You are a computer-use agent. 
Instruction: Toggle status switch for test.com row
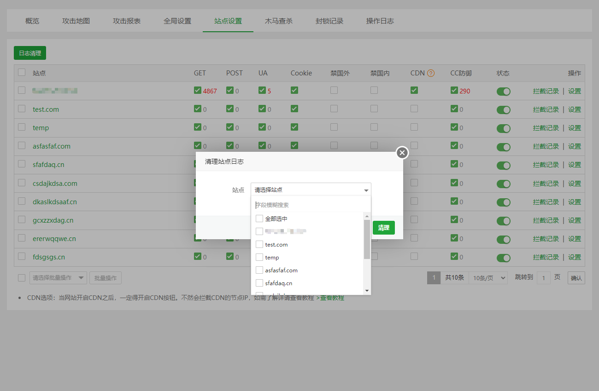click(x=503, y=110)
